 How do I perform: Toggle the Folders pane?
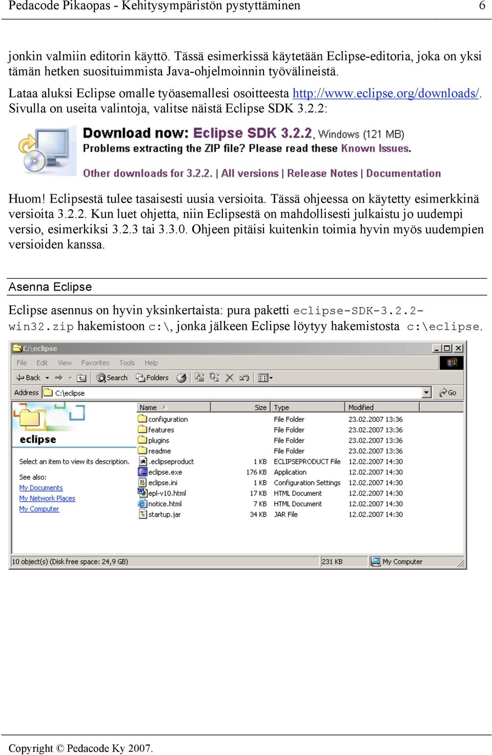[x=152, y=378]
